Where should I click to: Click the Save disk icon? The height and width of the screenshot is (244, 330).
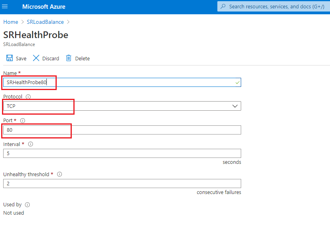tap(10, 58)
